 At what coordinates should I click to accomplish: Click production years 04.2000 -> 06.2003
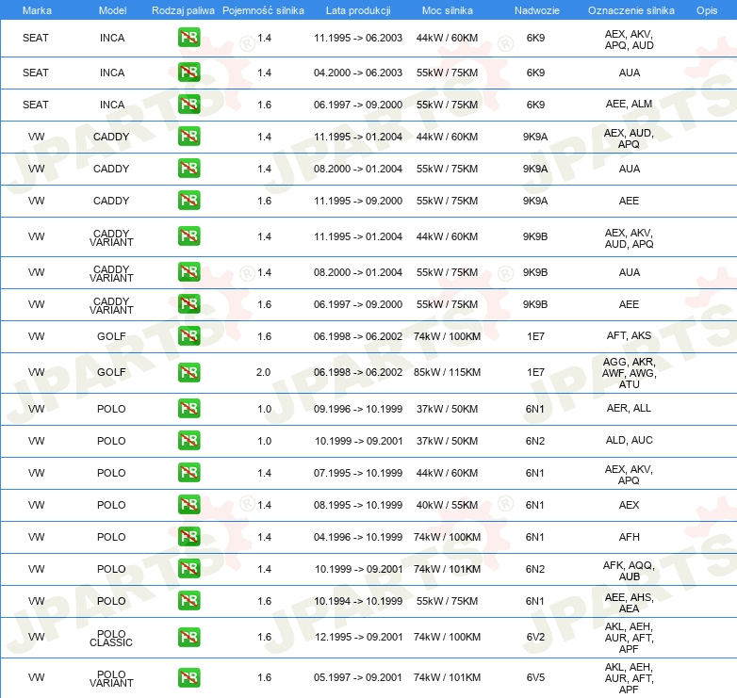click(x=358, y=73)
